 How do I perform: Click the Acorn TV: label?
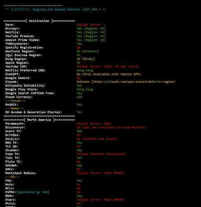[x=13, y=131]
